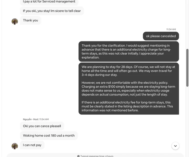Click the clock icon by typical response time

(x=78, y=156)
